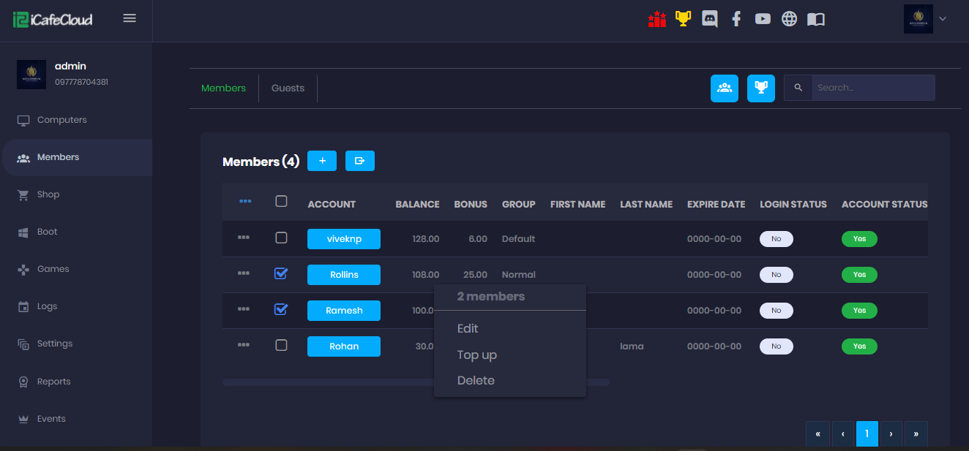
Task: Toggle the select-all header checkbox
Action: coord(281,201)
